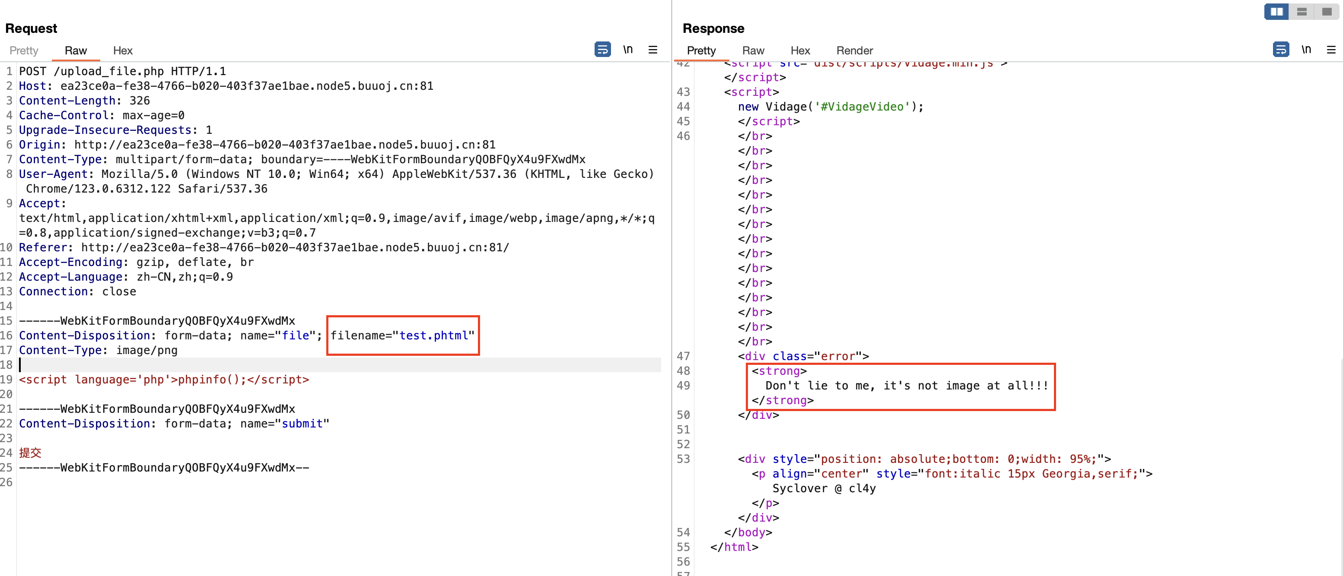Select side-by-side layout icon
The width and height of the screenshot is (1343, 576).
tap(1277, 12)
